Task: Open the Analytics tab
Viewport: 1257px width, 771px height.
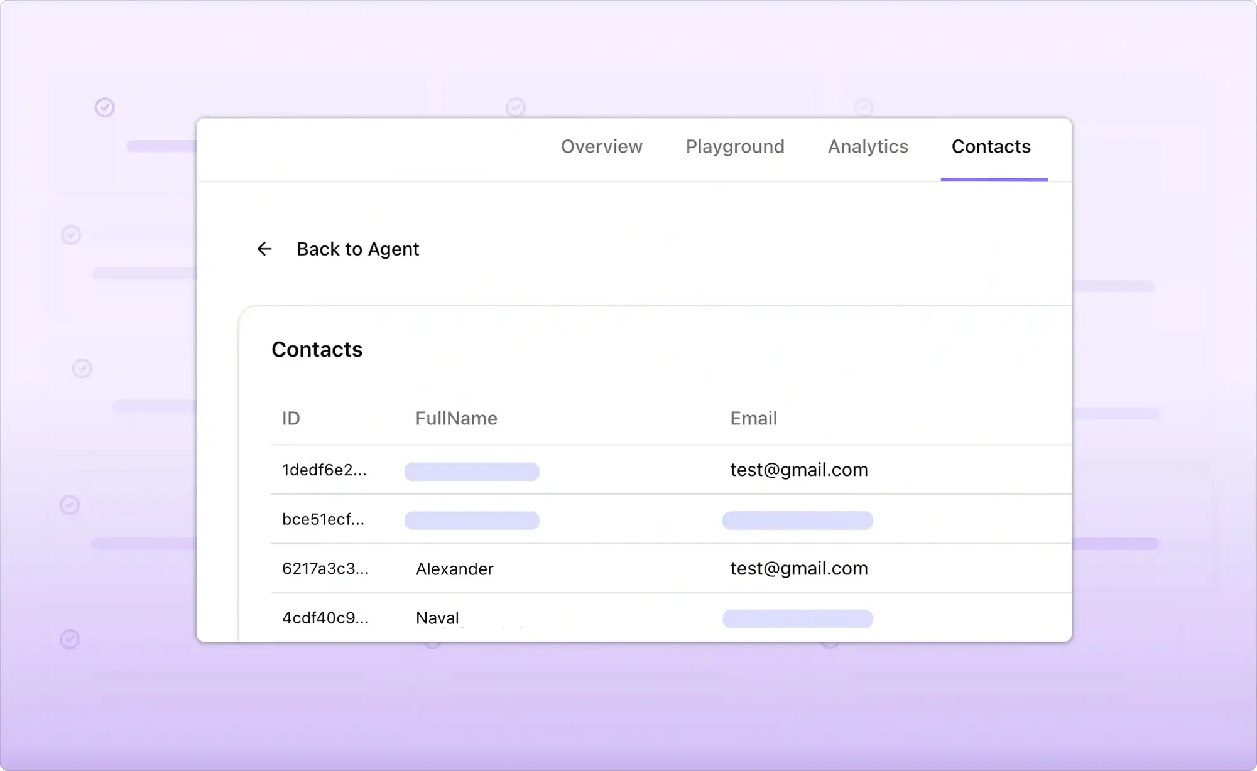Action: point(868,146)
